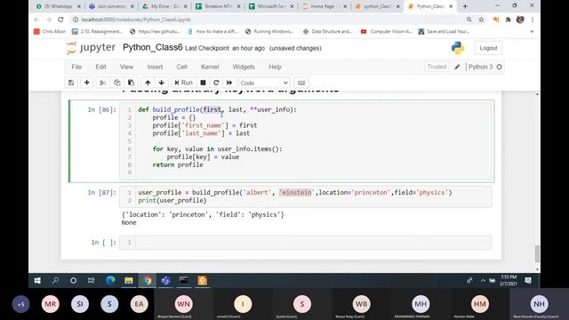
Task: Switch to the Home Page browser tab
Action: pos(325,6)
